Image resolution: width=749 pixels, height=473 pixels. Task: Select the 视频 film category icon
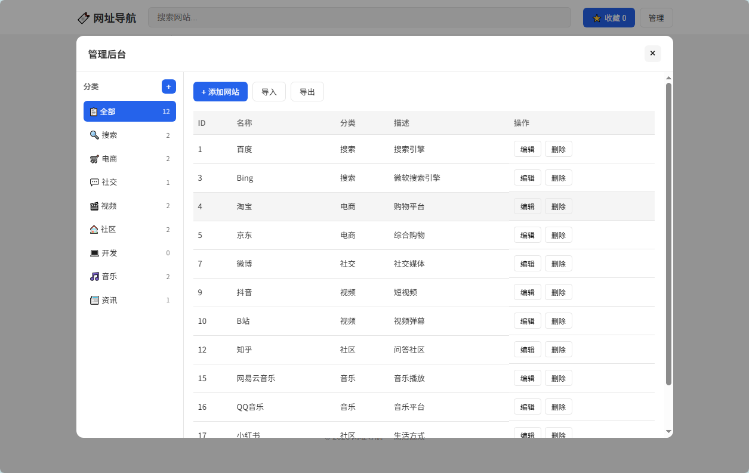coord(94,206)
